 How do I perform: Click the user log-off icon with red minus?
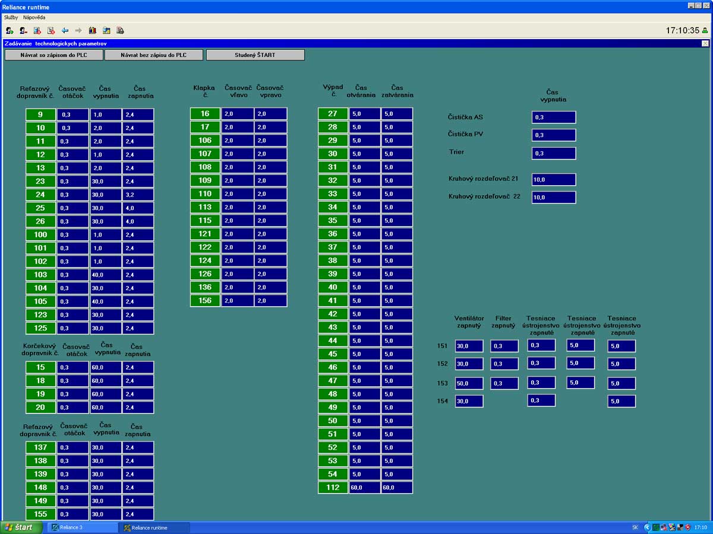(23, 30)
